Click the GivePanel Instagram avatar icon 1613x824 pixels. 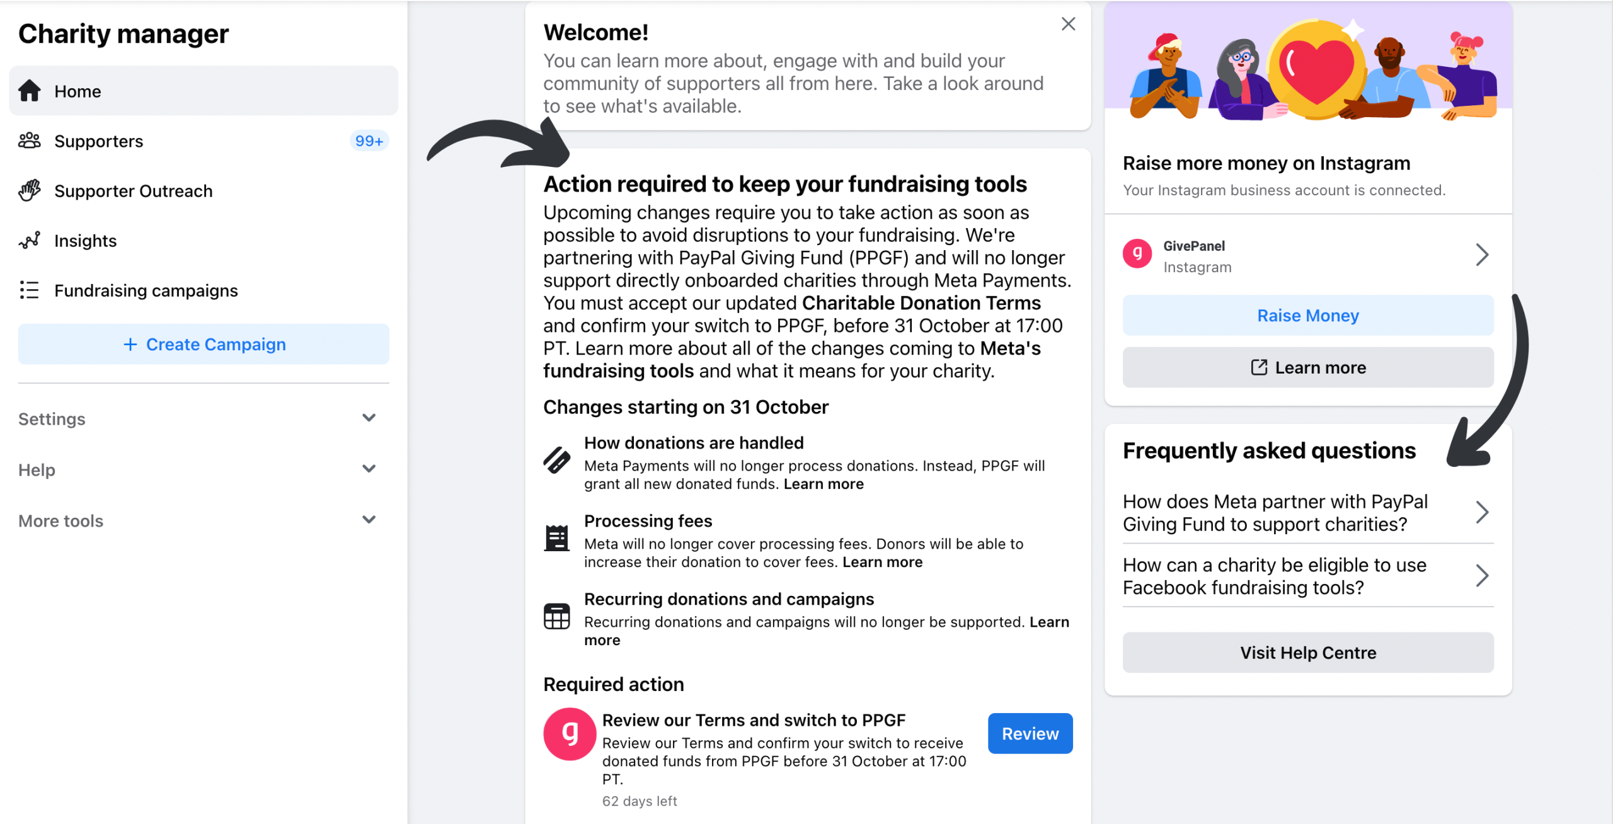1137,254
